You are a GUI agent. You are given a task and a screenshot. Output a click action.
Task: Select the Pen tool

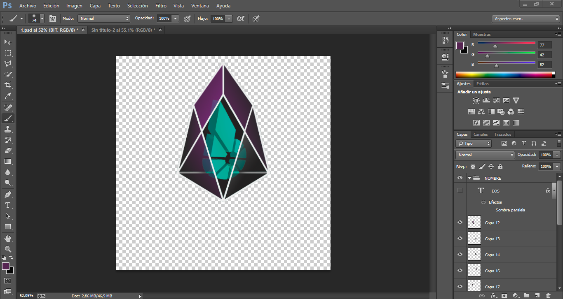(8, 195)
